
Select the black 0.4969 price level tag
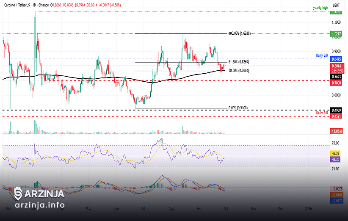coord(337,110)
